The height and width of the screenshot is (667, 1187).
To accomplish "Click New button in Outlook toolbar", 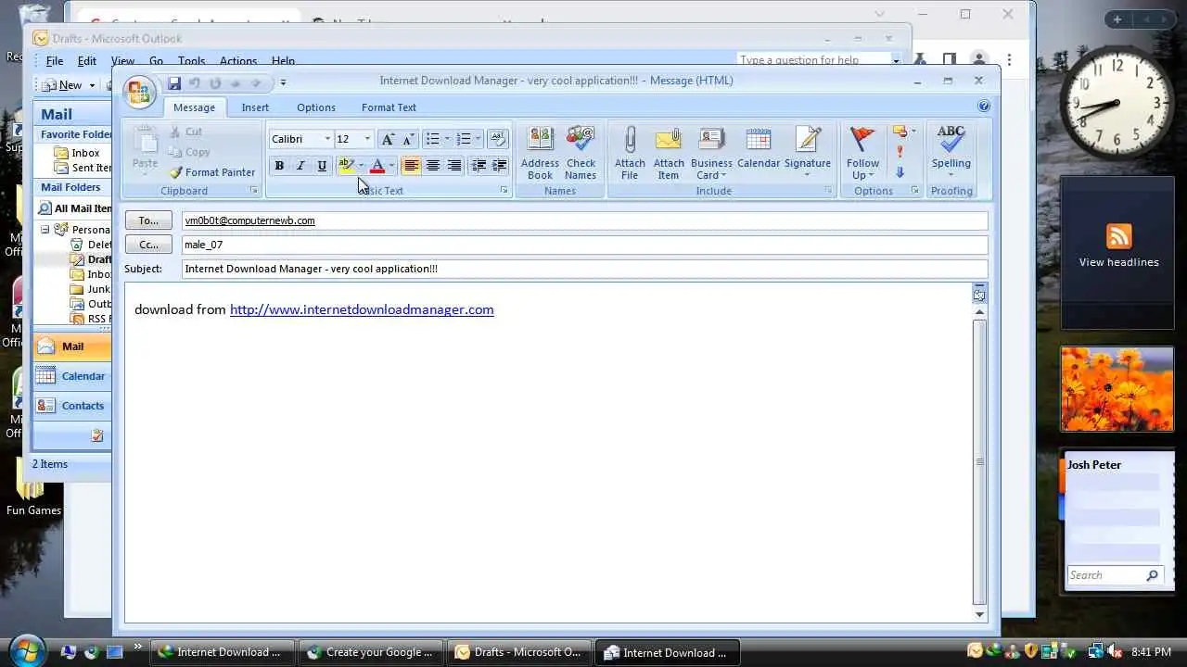I will [x=63, y=85].
